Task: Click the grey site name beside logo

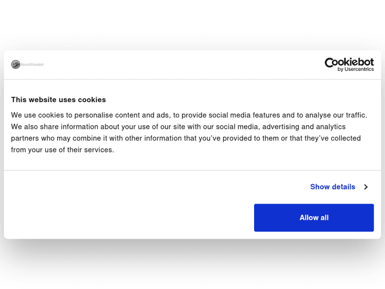Action: tap(32, 65)
